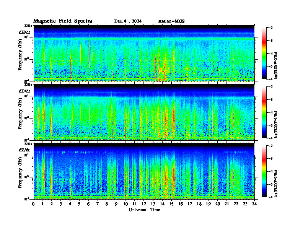
Task: Click the -4 value on dD/dt color scale
Action: coord(271,112)
